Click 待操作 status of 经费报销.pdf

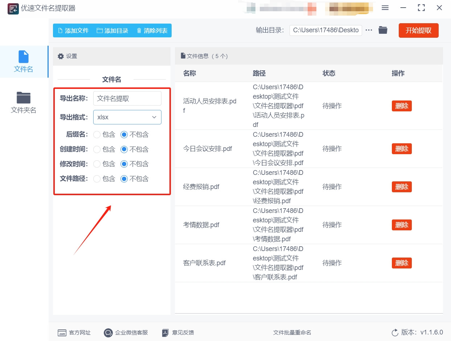tap(332, 187)
